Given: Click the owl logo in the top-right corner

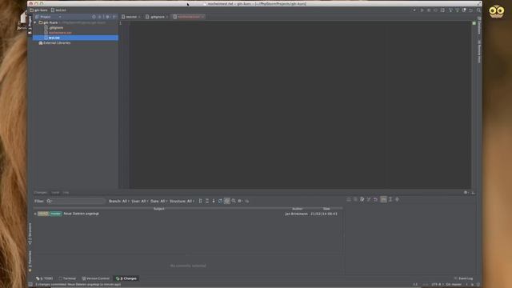Looking at the screenshot, I should [496, 11].
